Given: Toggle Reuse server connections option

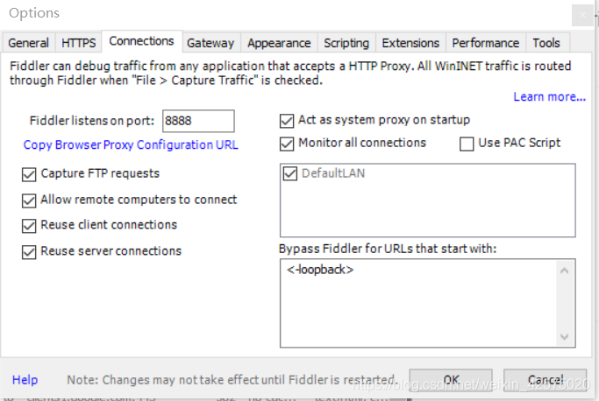Looking at the screenshot, I should point(30,251).
